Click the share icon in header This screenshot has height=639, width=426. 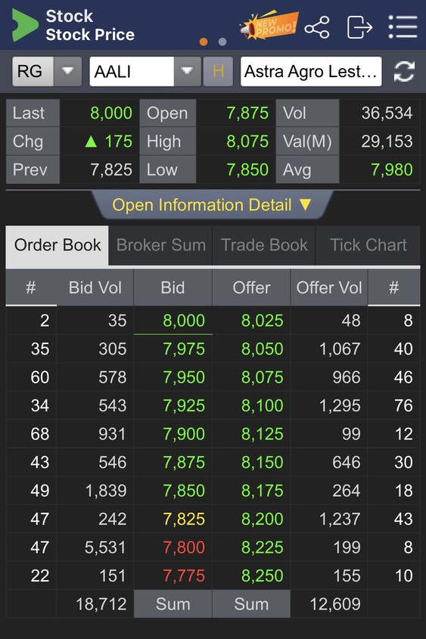tap(317, 27)
